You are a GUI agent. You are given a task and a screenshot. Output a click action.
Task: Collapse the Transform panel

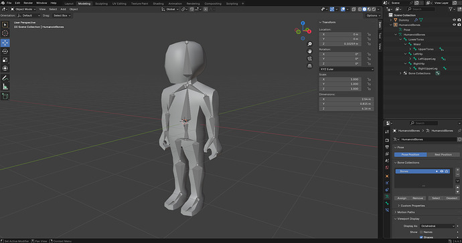pos(320,22)
